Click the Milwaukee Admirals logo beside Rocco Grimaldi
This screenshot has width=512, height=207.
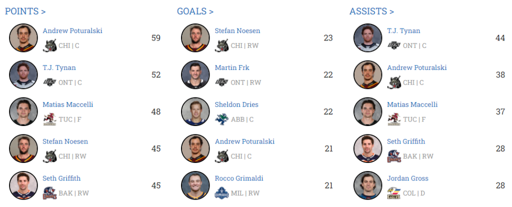pos(221,193)
